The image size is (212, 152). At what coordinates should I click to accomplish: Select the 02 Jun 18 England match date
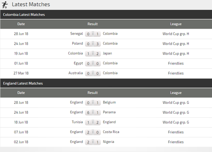click(21, 142)
